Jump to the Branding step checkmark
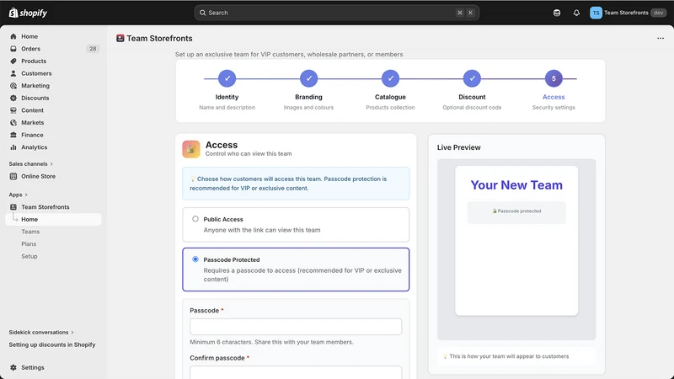 (x=308, y=78)
